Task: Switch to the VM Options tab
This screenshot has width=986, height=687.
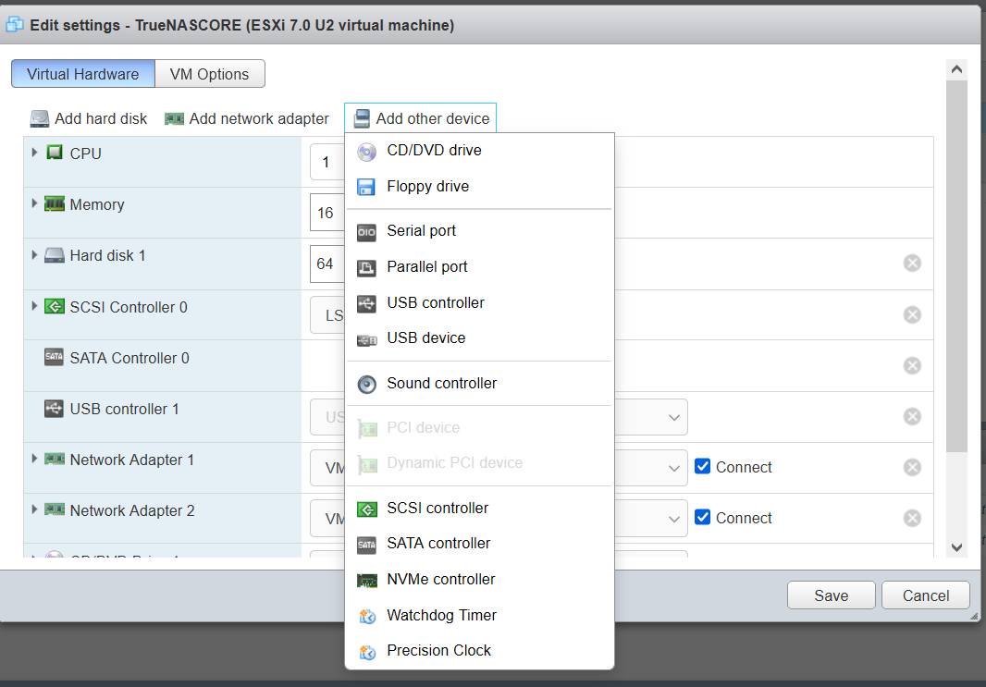Action: [209, 74]
